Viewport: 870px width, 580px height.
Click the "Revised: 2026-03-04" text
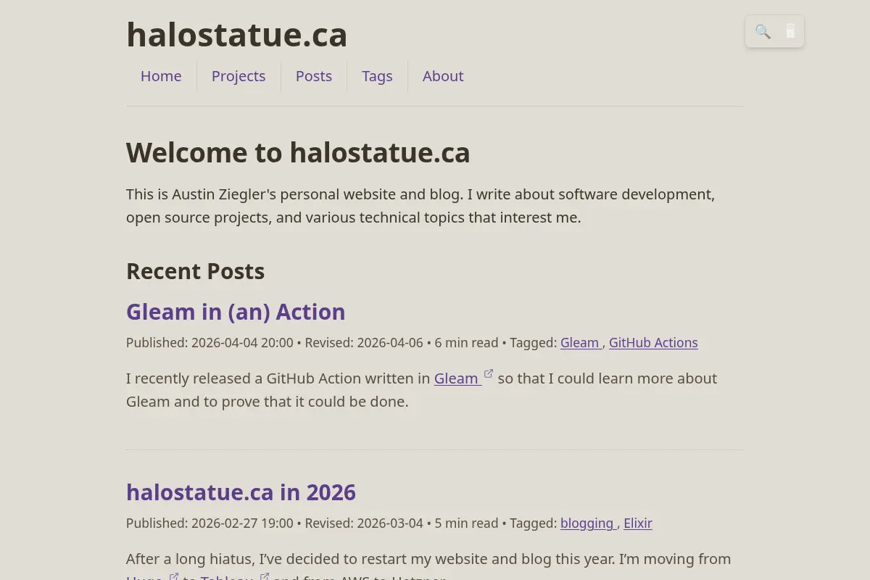[364, 523]
